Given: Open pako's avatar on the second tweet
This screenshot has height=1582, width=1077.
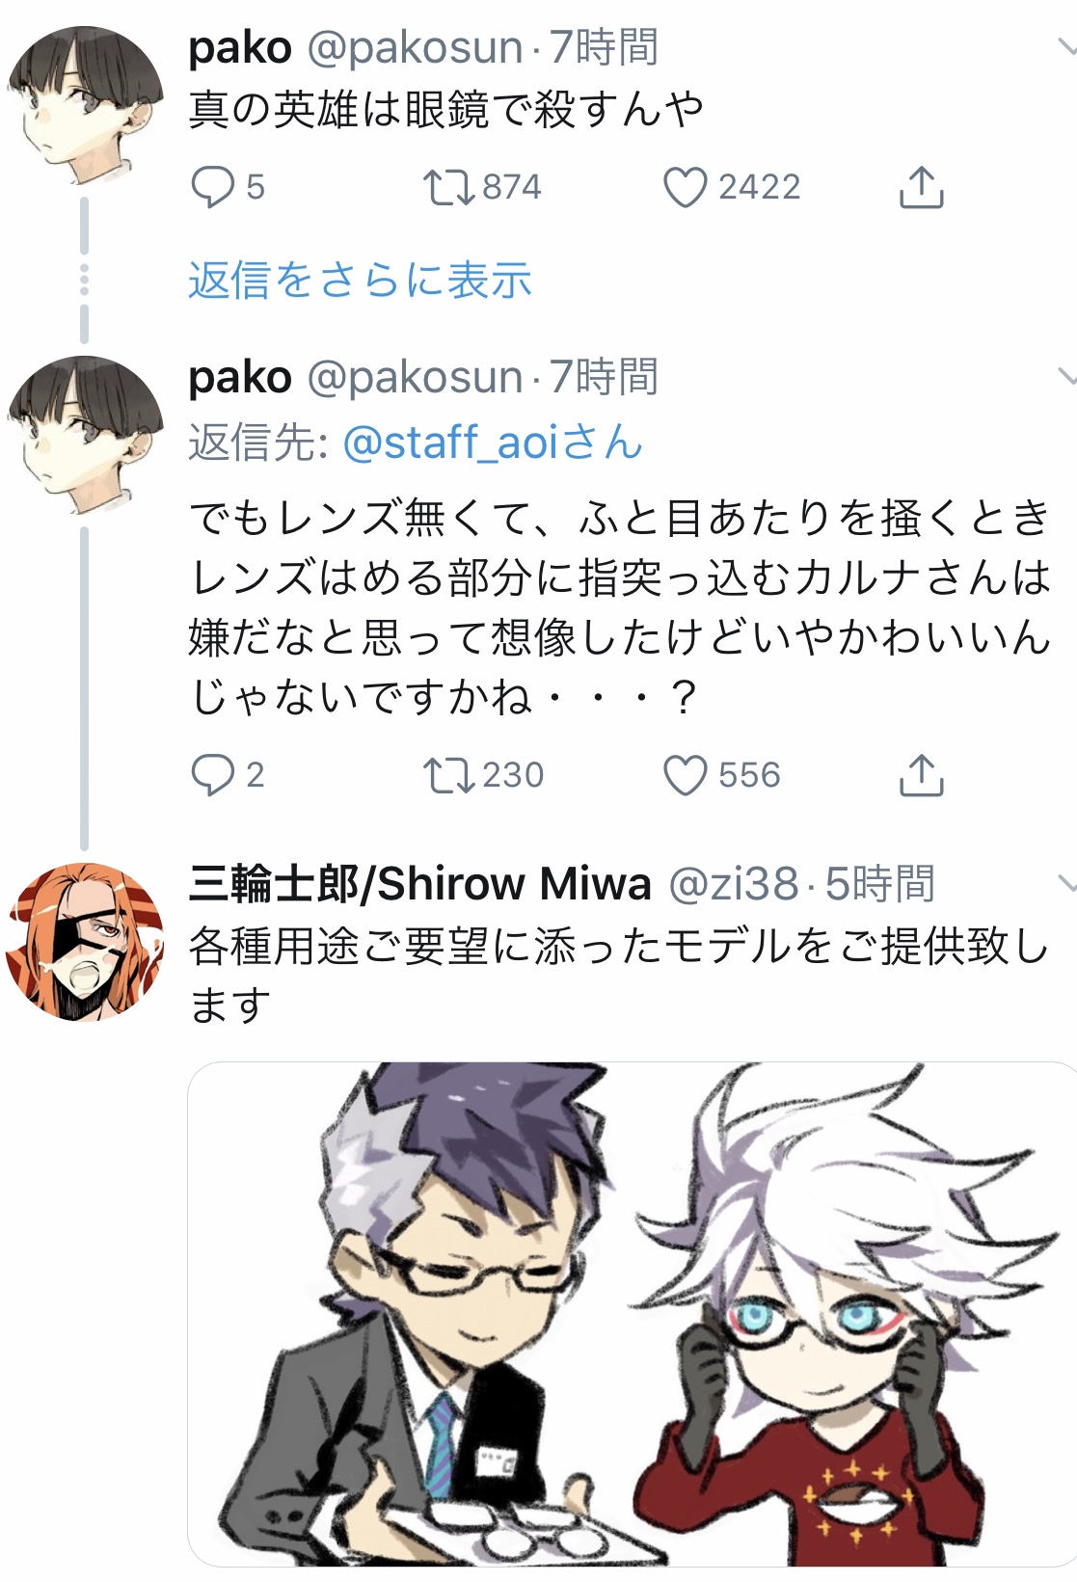Looking at the screenshot, I should (84, 435).
